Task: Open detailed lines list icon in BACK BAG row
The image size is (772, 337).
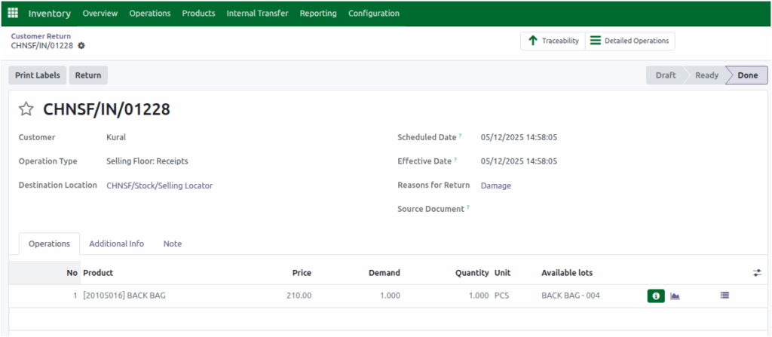Action: pyautogui.click(x=725, y=296)
